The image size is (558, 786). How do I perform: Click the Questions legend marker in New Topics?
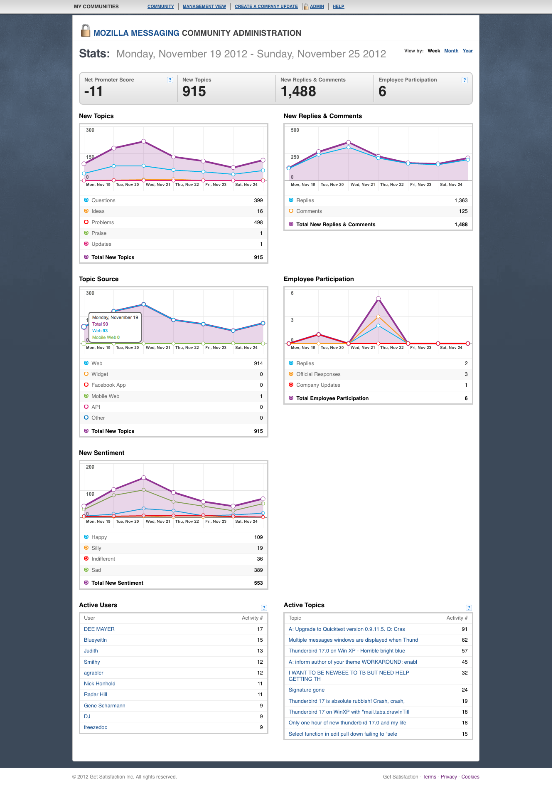[86, 200]
